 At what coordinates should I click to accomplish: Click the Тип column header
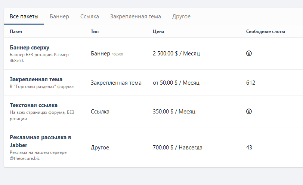coord(95,31)
